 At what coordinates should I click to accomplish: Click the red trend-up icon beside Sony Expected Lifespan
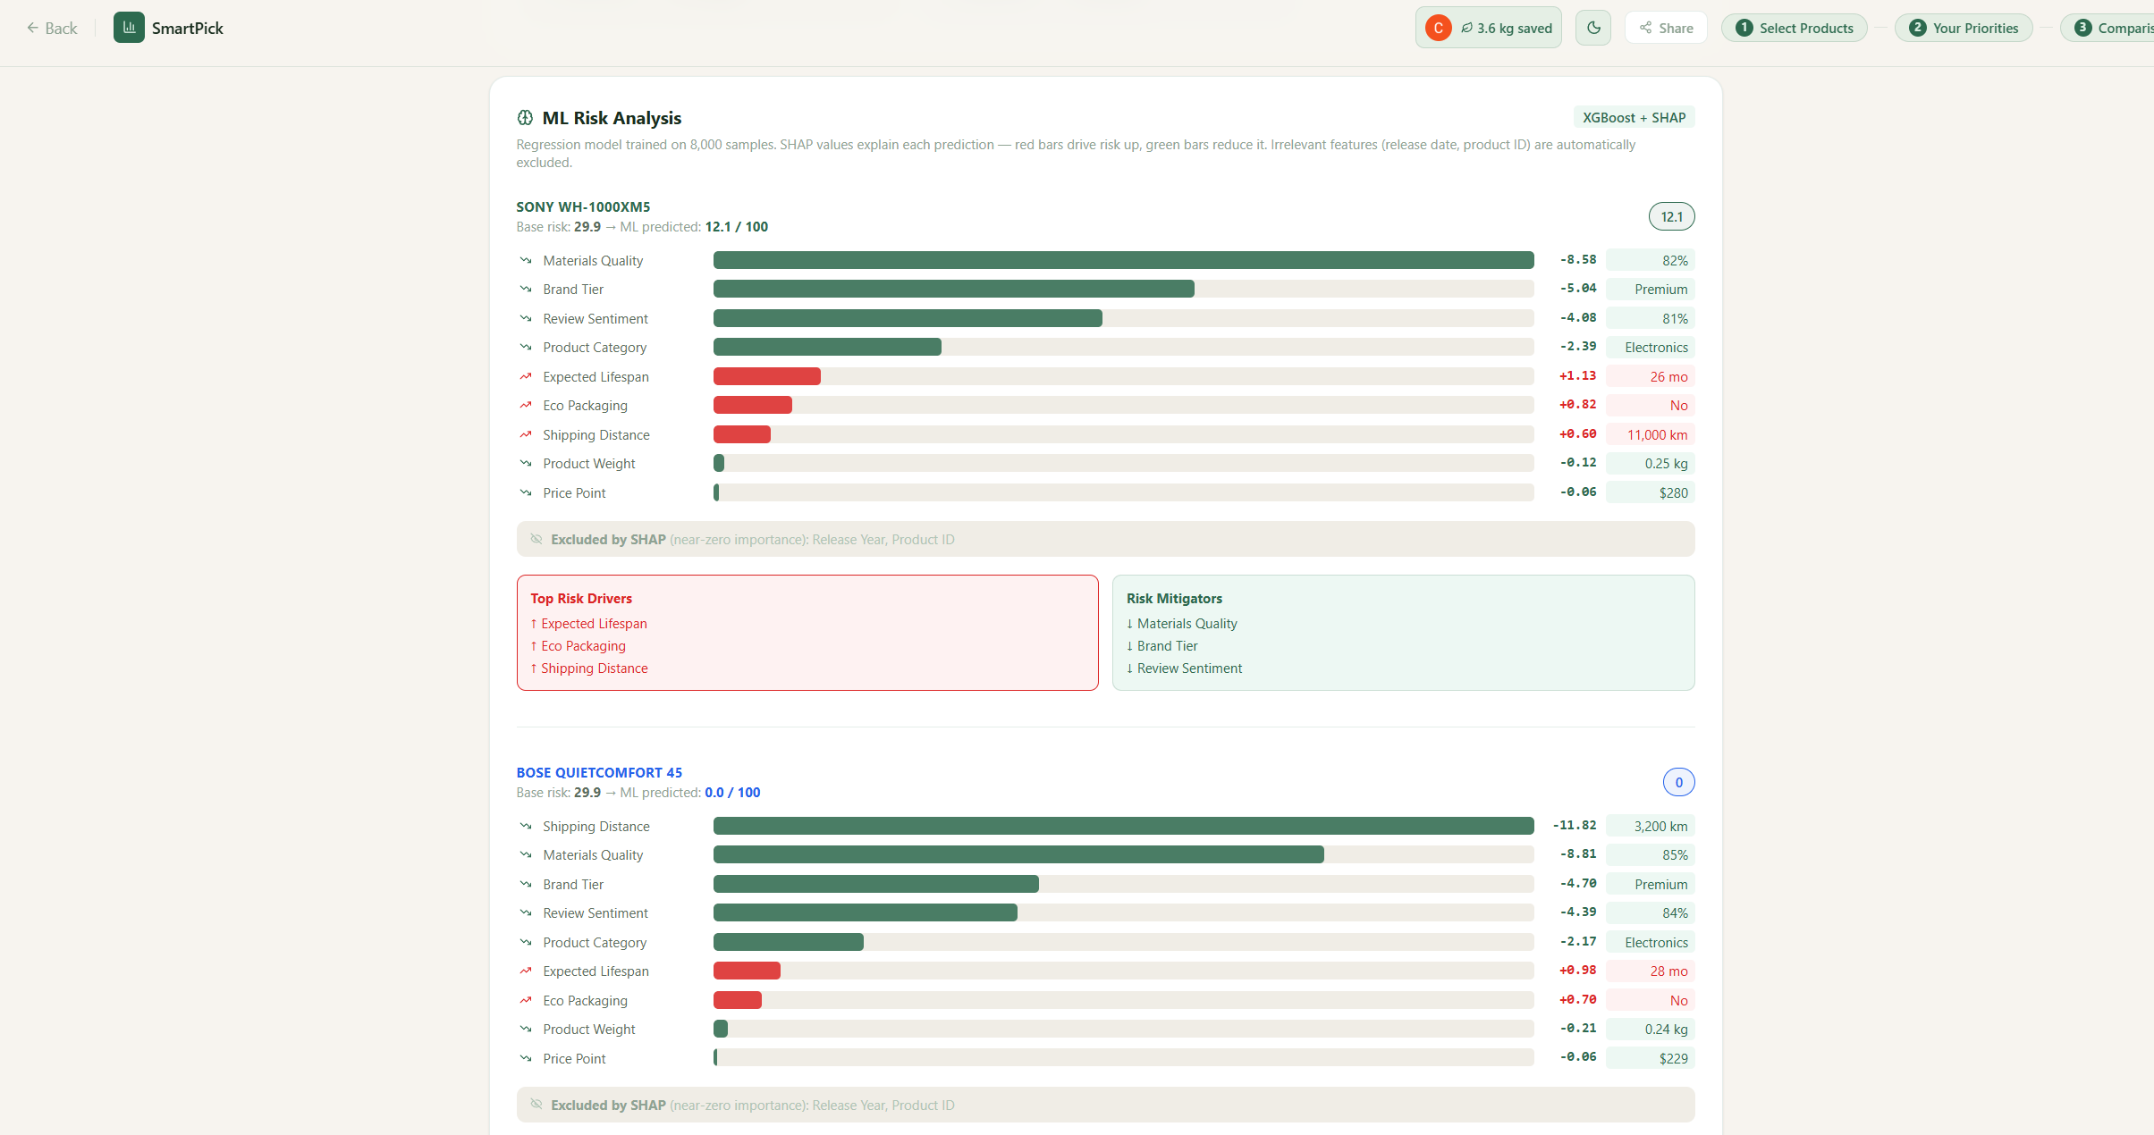click(x=526, y=376)
